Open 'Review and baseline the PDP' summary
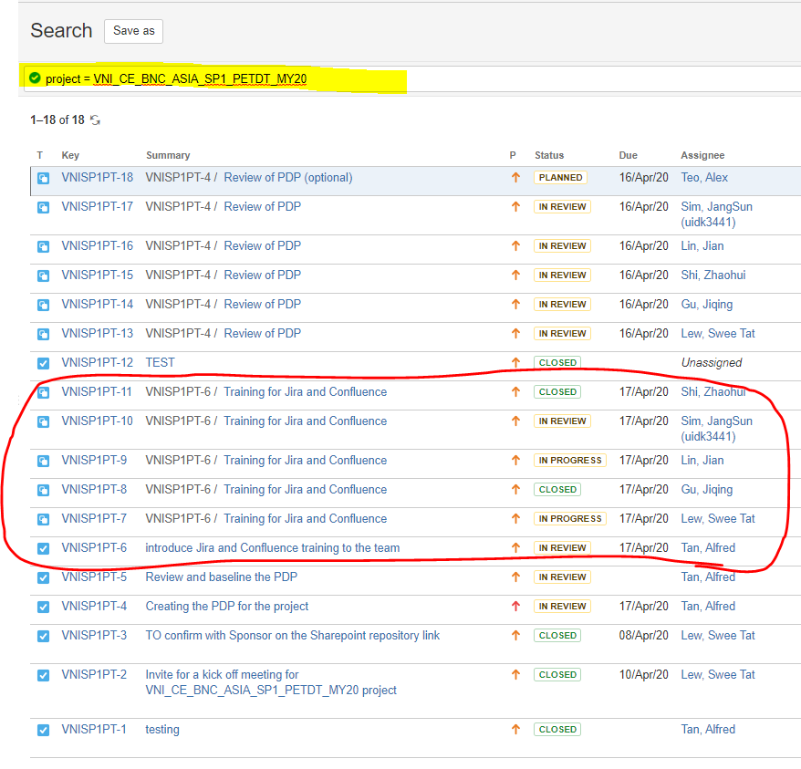Viewport: 801px width, 769px height. 221,577
